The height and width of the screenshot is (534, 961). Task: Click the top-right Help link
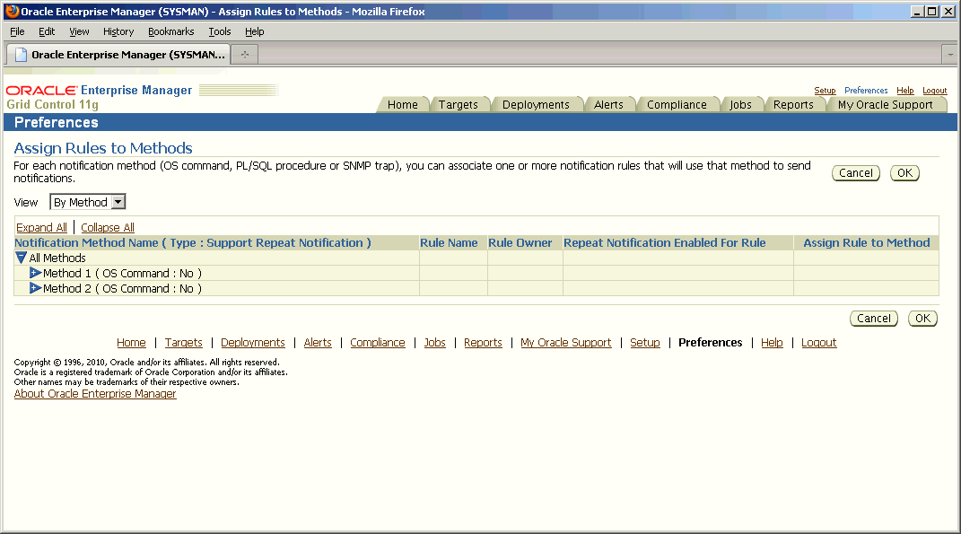click(x=904, y=90)
